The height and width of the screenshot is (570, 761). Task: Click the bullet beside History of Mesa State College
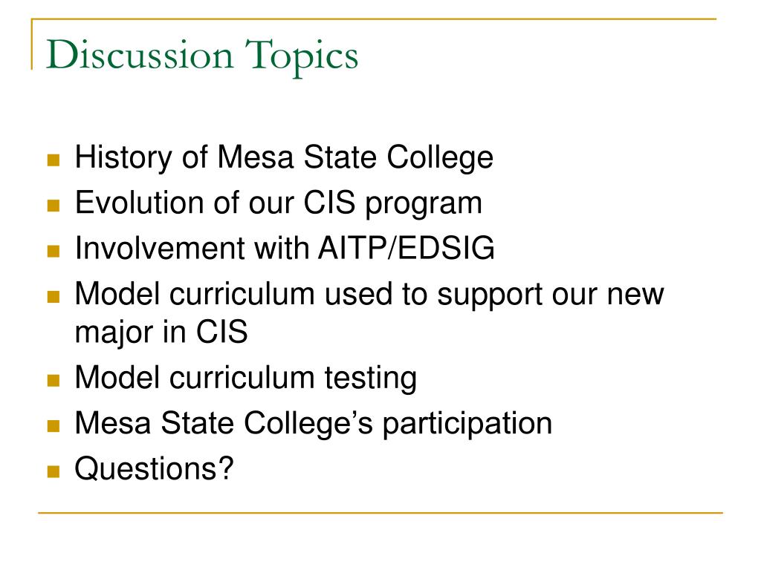54,160
